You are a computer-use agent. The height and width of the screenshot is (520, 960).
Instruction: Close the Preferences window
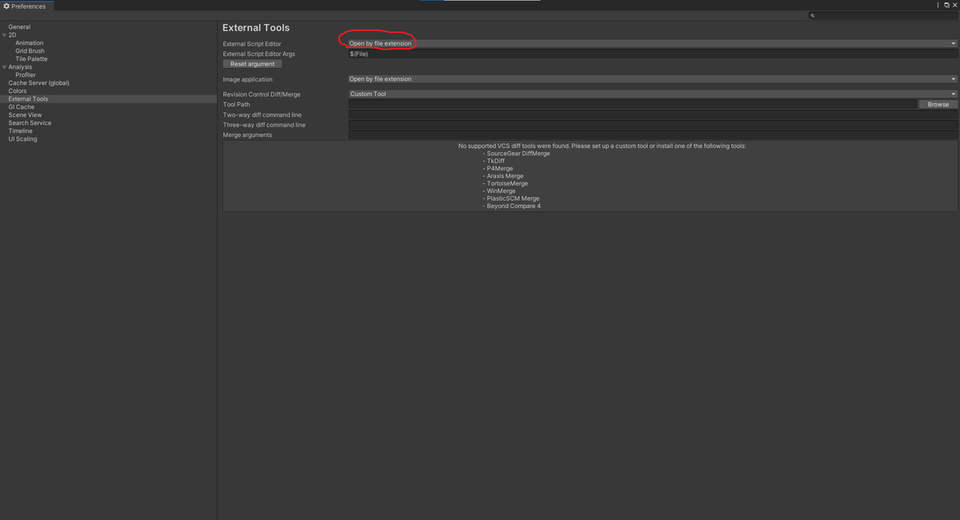coord(954,6)
